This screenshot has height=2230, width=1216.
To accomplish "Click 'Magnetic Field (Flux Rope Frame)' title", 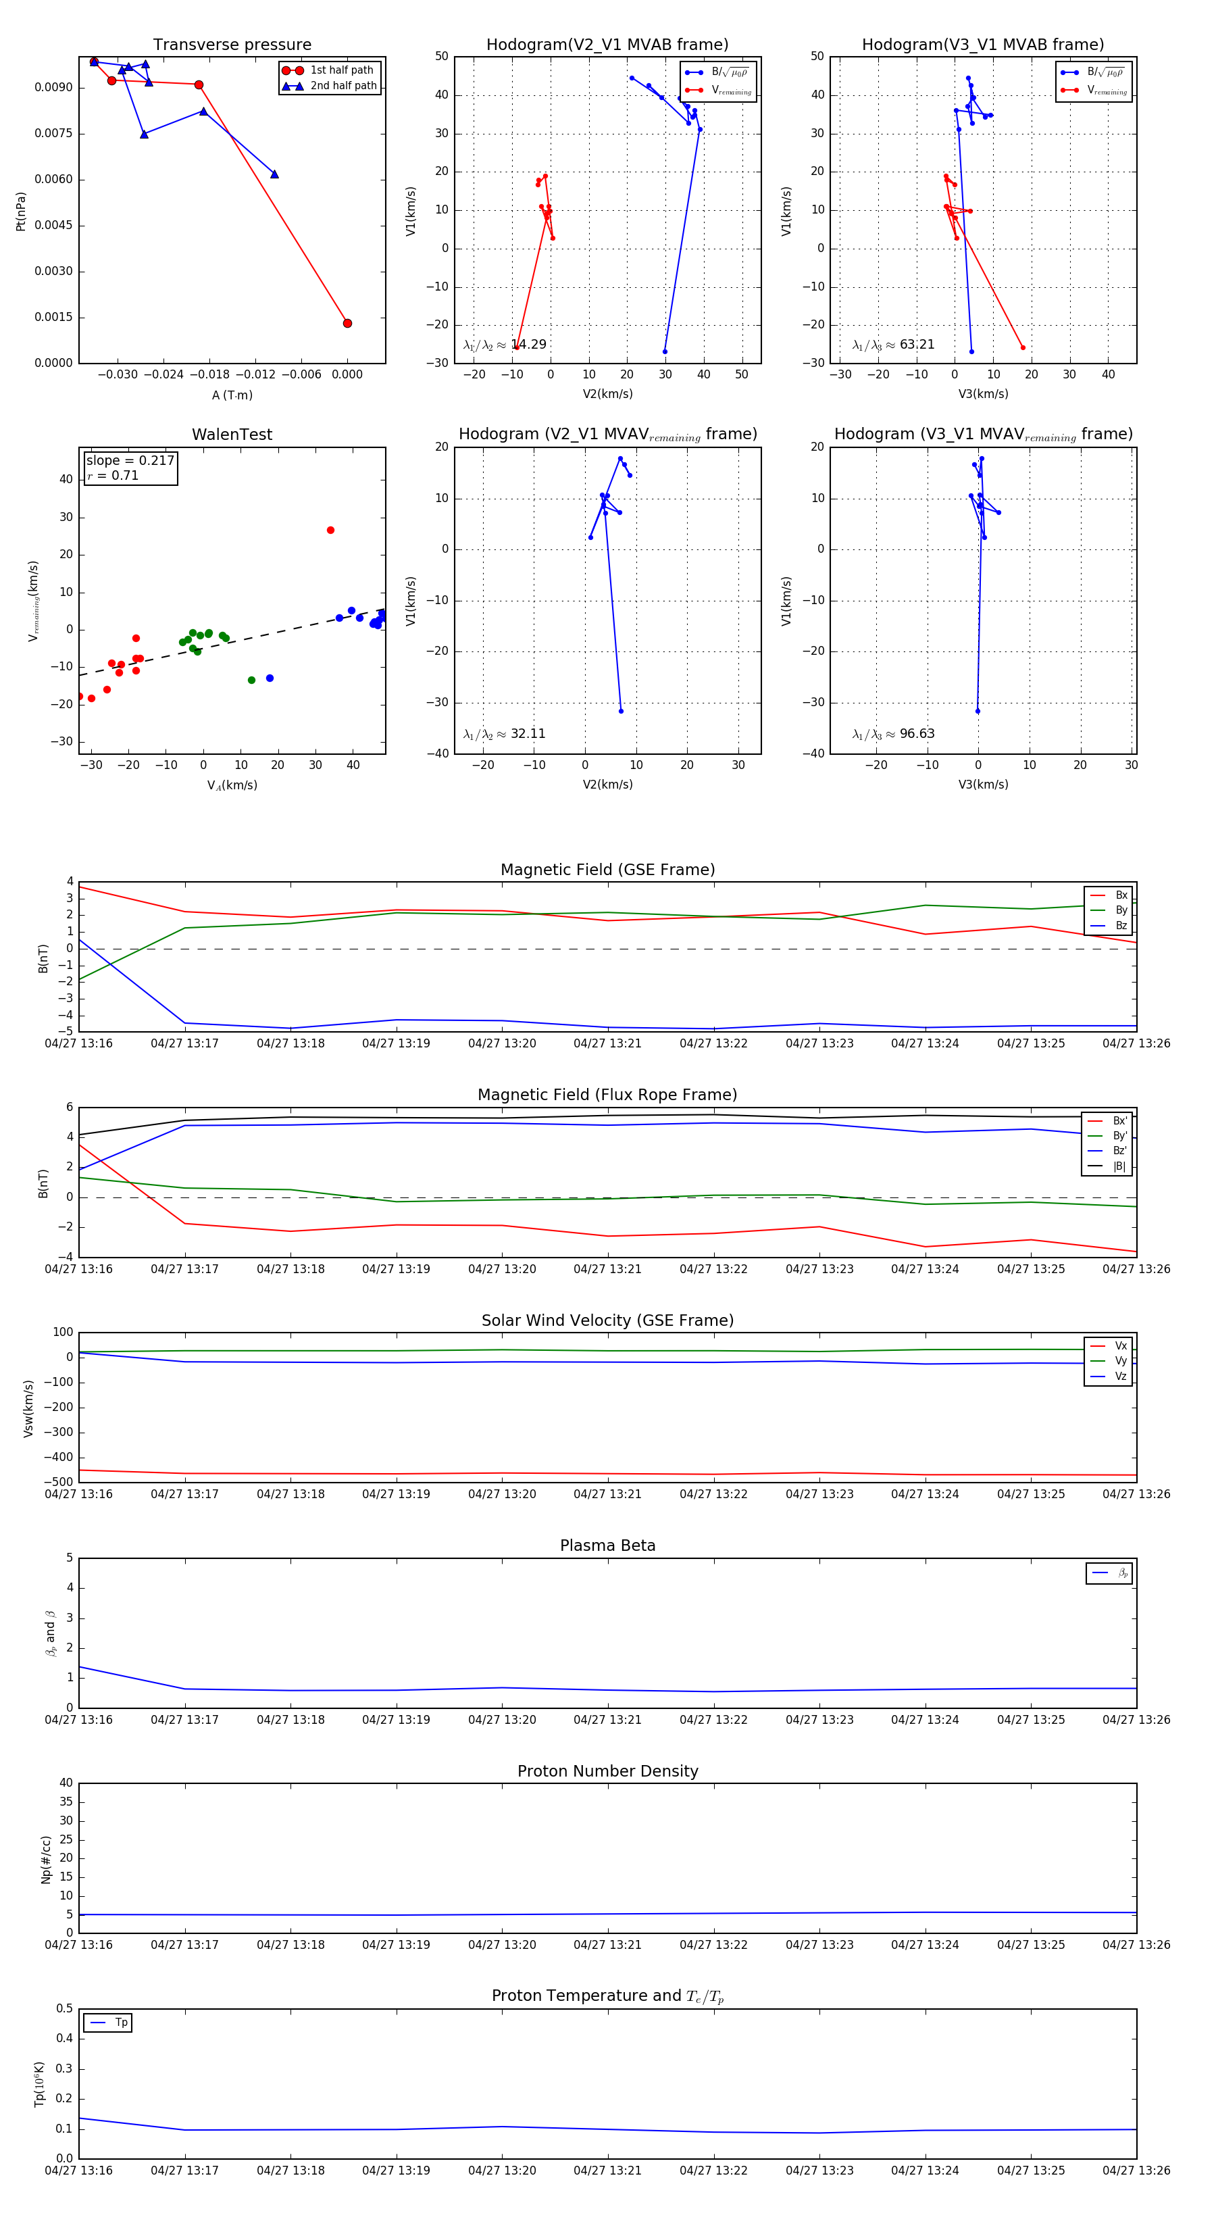I will pos(607,1095).
